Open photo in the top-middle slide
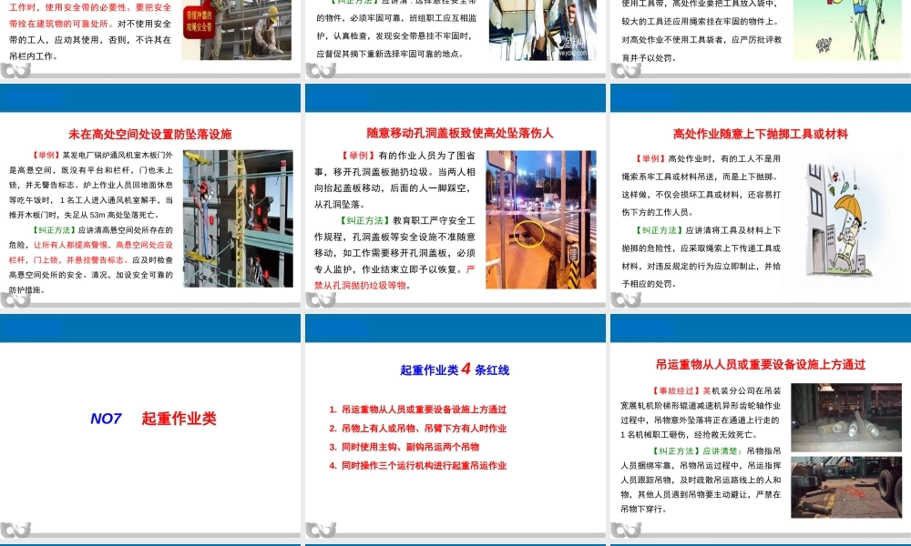The image size is (911, 546). click(543, 30)
